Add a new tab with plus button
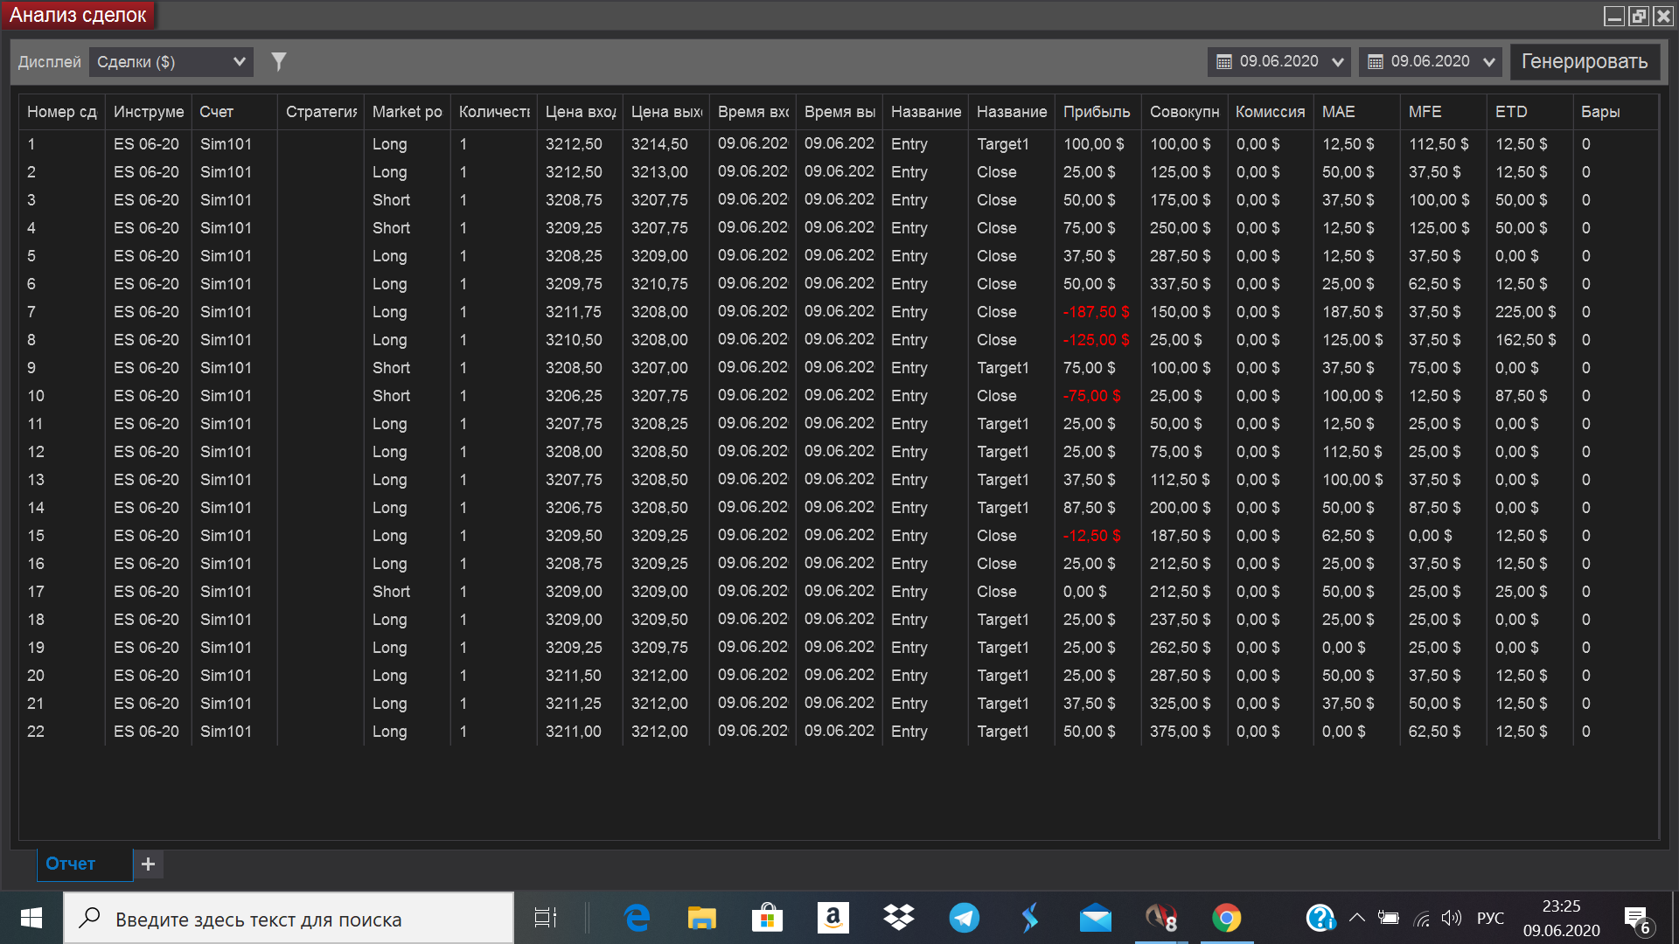This screenshot has height=944, width=1679. tap(149, 864)
